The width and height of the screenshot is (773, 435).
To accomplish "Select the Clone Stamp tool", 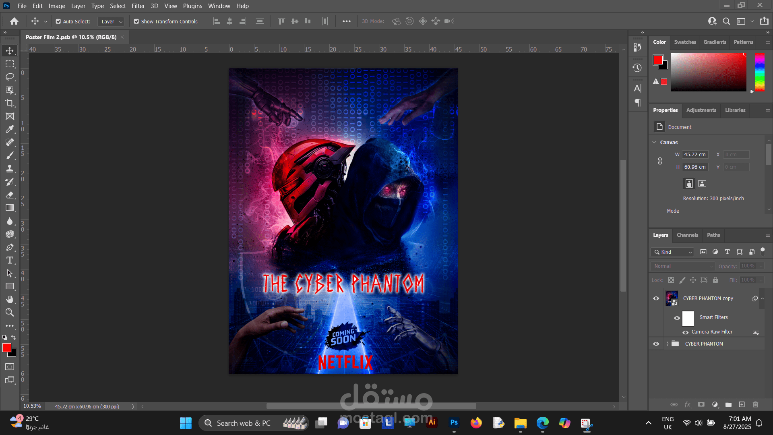I will coord(10,168).
